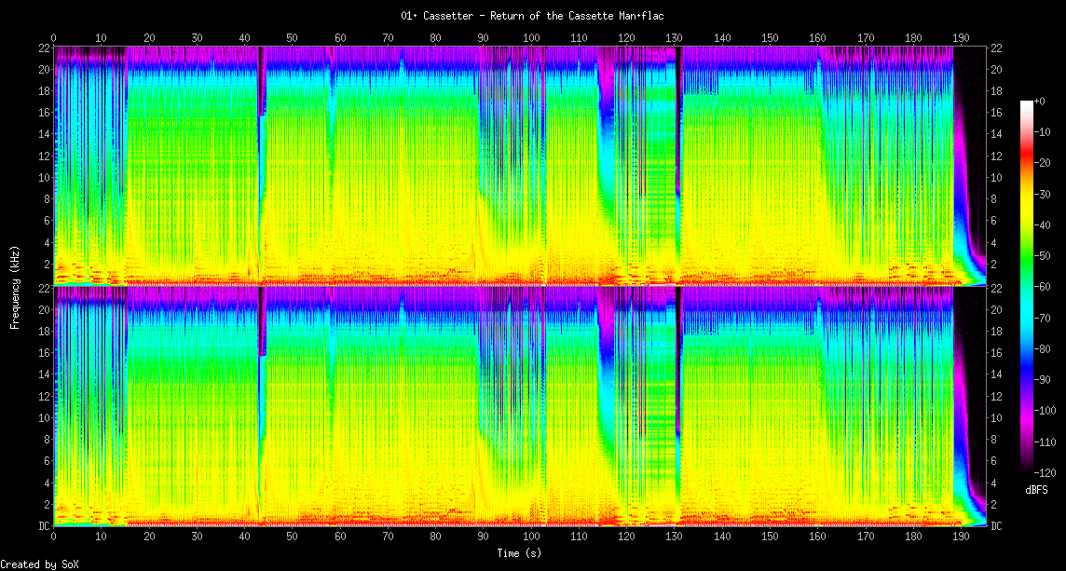Click the 'DC' label at the bottom-left axis
1066x571 pixels.
point(44,526)
